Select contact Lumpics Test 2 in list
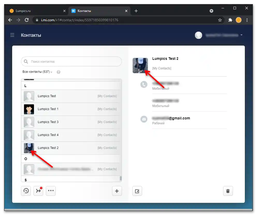Screen dimensions: 257x215 70,148
